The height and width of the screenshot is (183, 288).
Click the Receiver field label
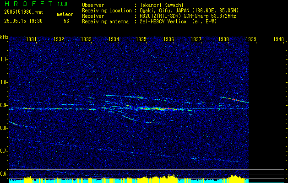click(93, 16)
